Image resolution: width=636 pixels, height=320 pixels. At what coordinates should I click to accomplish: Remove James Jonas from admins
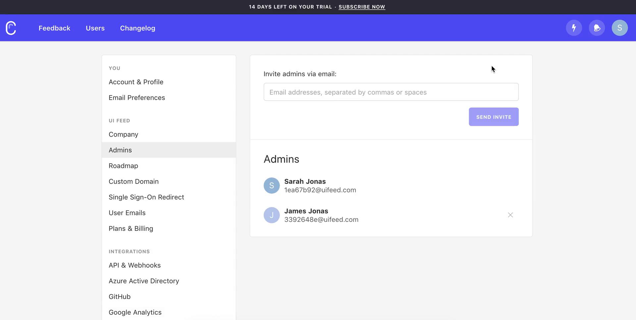(510, 215)
